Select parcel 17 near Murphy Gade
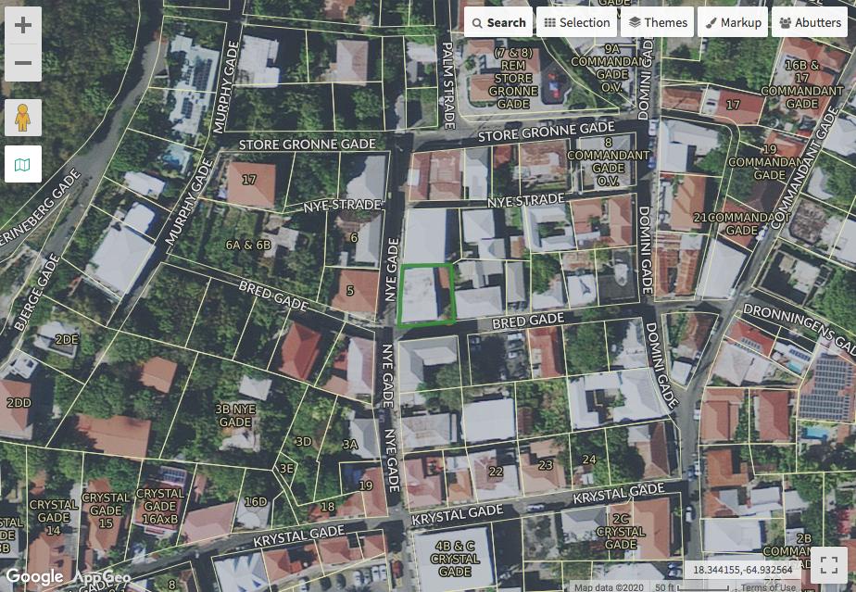856x592 pixels. [x=249, y=181]
